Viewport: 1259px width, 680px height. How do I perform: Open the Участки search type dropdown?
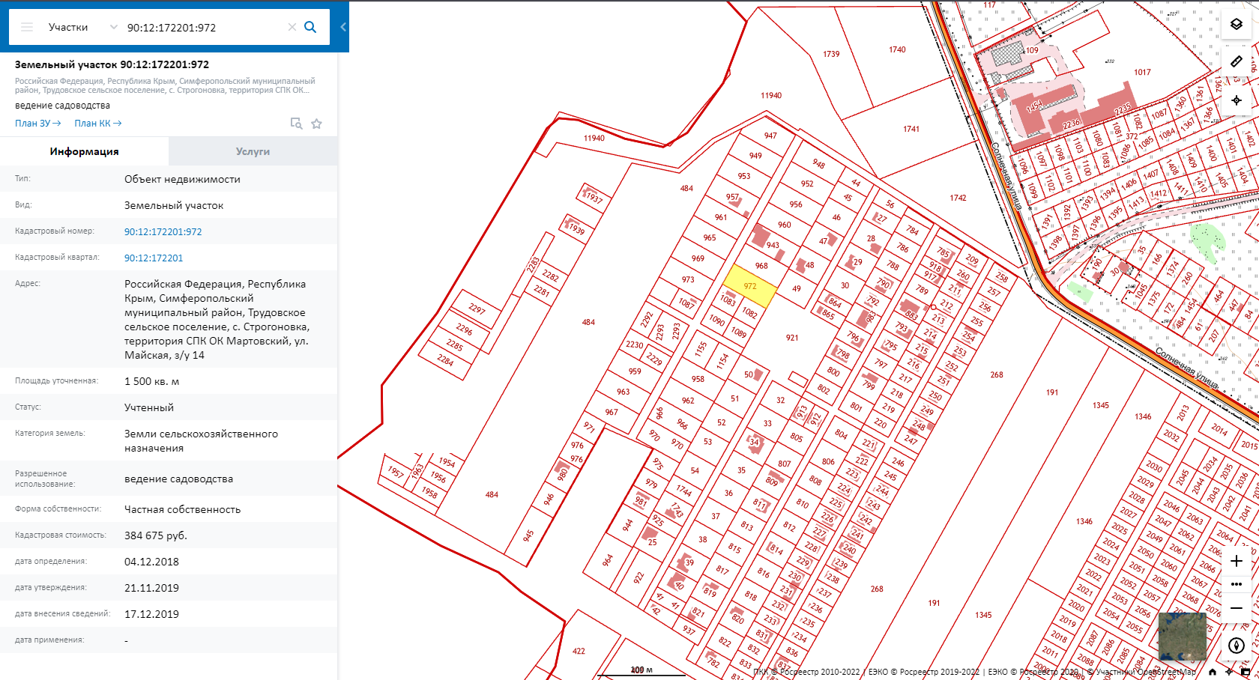click(82, 27)
